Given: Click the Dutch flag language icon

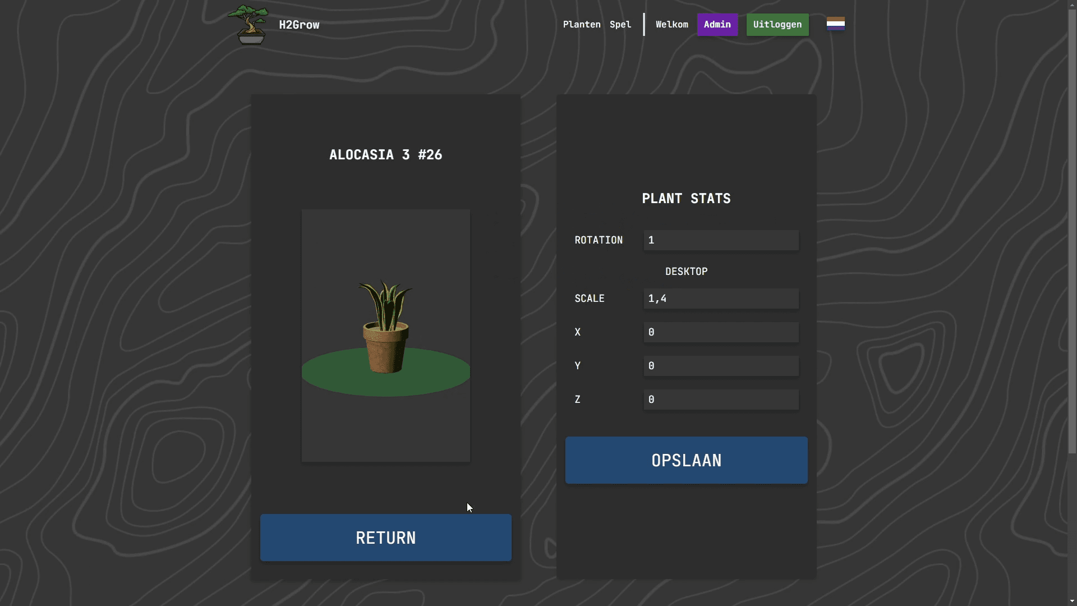Looking at the screenshot, I should tap(835, 24).
